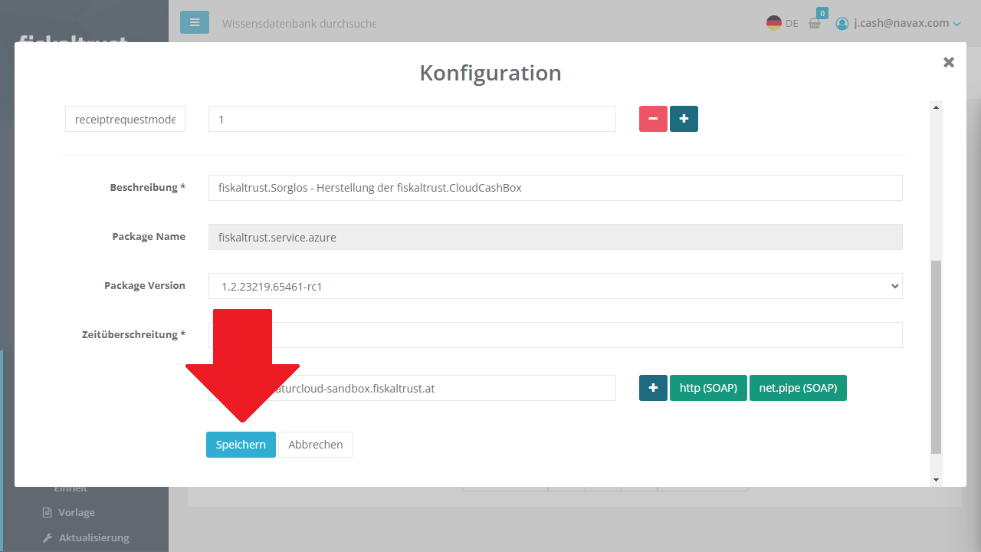Remove the receiptrequestmode parameter with minus button

click(653, 119)
